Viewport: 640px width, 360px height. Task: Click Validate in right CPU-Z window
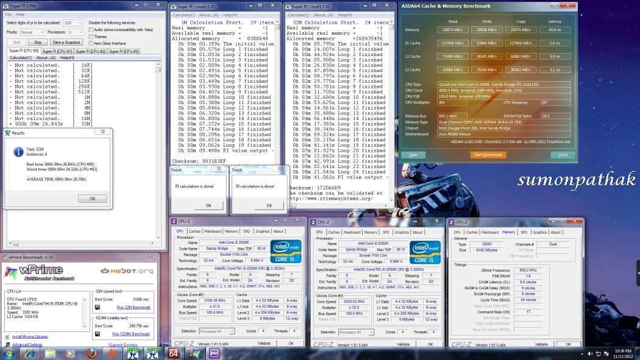541,345
